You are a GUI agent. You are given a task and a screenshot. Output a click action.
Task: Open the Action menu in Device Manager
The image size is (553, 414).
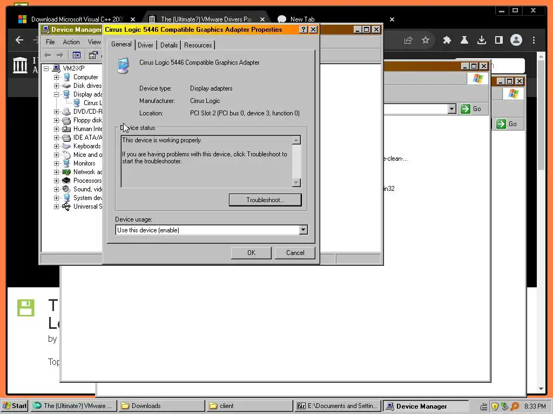click(x=71, y=42)
